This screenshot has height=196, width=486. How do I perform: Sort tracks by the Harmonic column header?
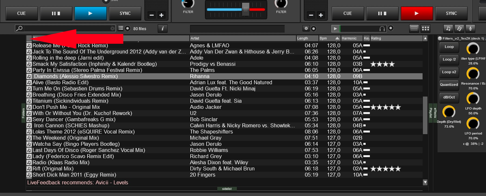352,38
